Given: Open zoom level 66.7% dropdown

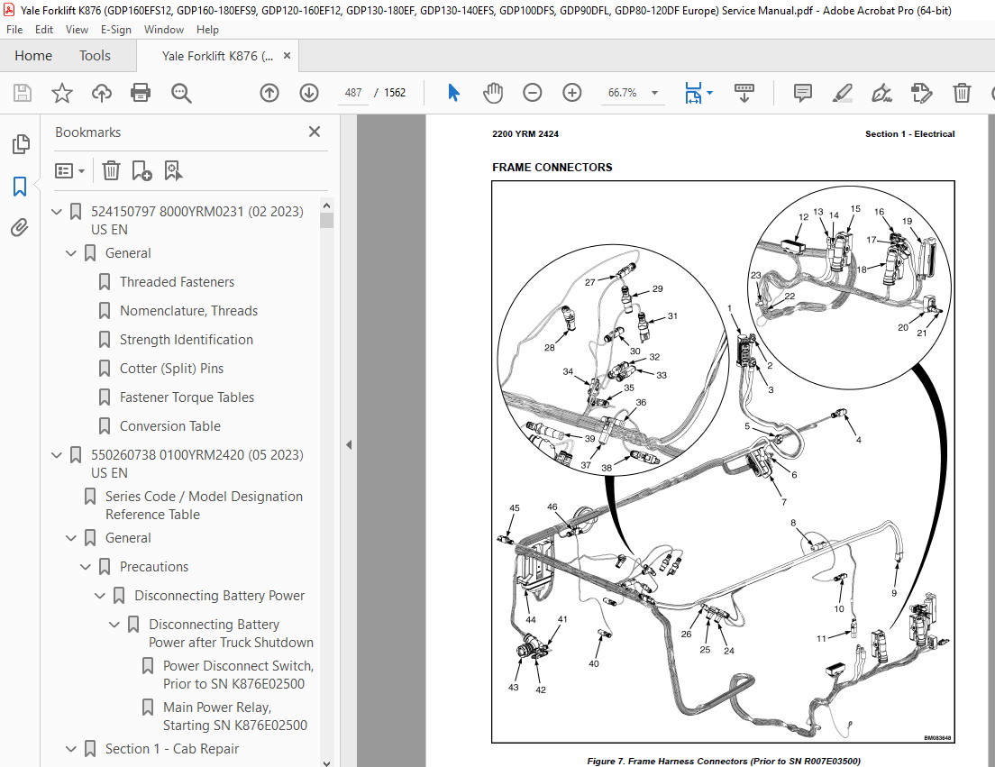Looking at the screenshot, I should click(654, 93).
